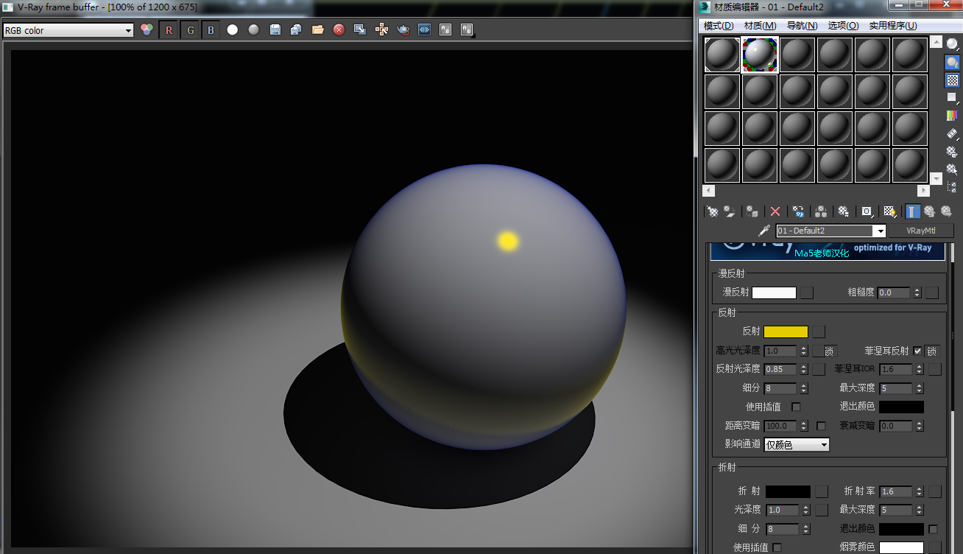Click the 锁 lock button beside 高光光泽度
This screenshot has width=963, height=554.
click(830, 351)
